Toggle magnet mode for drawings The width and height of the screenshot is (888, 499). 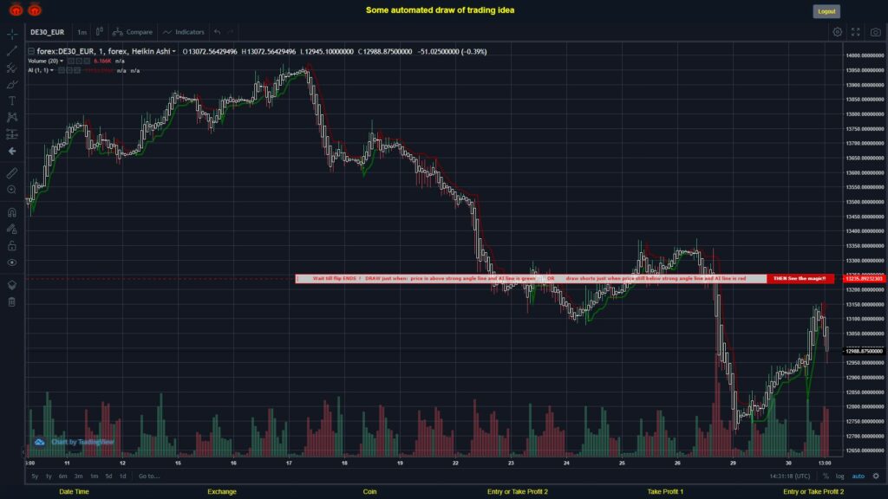(x=12, y=212)
